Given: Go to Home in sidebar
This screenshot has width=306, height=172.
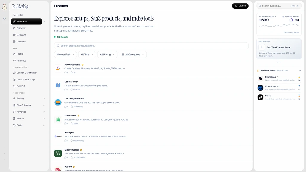Looking at the screenshot, I should tap(19, 15).
